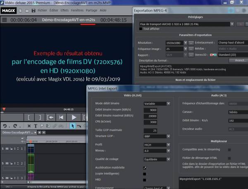Viewport: 248px width, 189px height.
Task: Open the Title editor with the T icon
Action: point(36,126)
